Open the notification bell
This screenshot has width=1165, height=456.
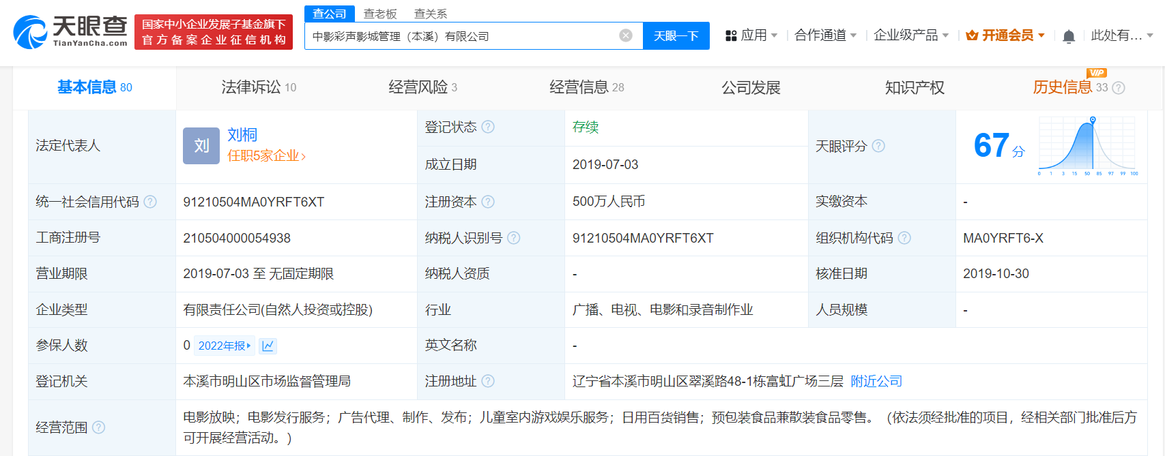pos(1069,36)
